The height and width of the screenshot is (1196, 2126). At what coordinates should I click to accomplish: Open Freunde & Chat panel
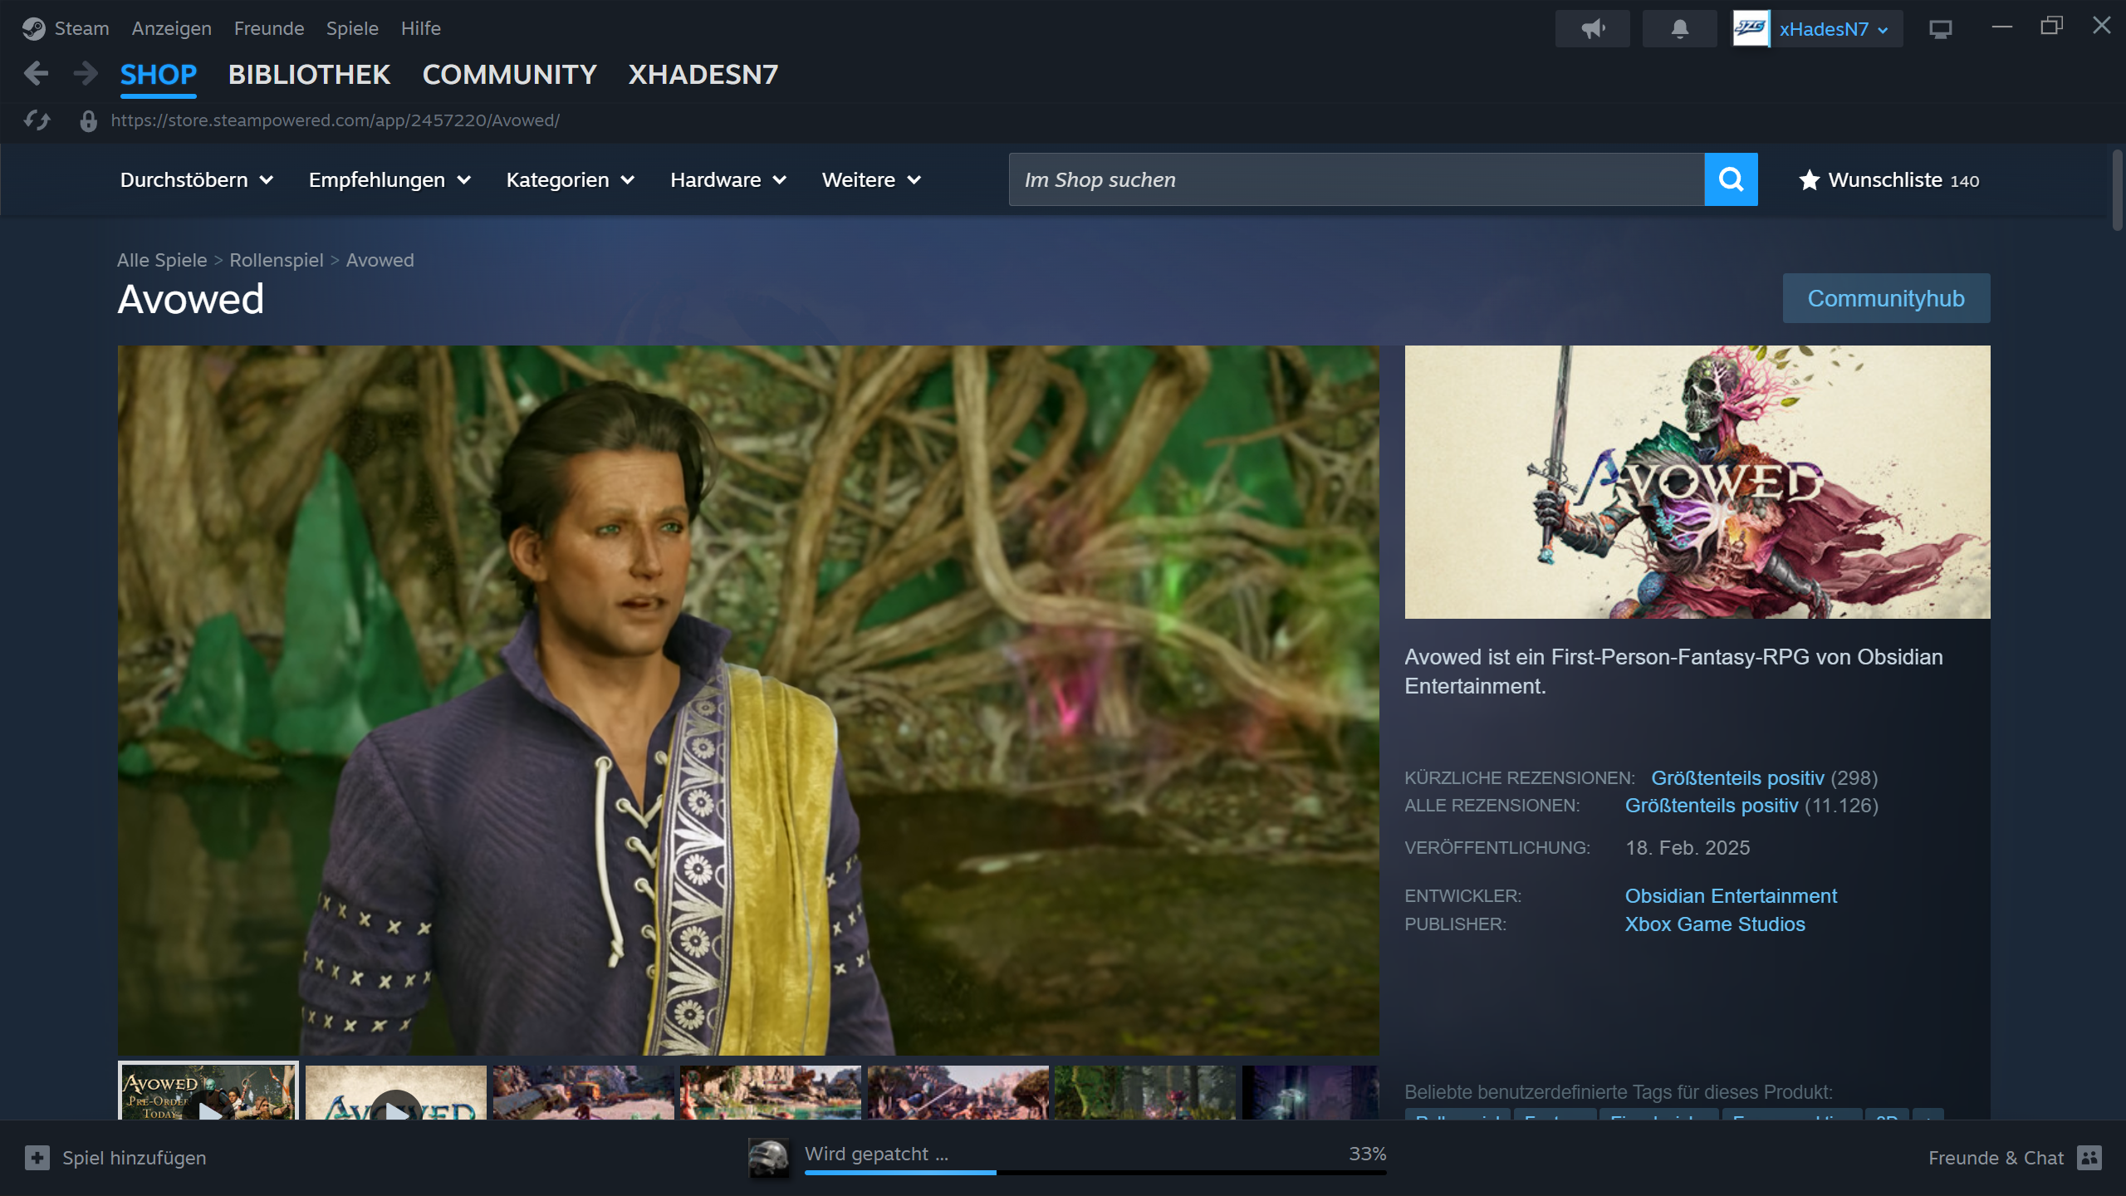pos(2013,1158)
